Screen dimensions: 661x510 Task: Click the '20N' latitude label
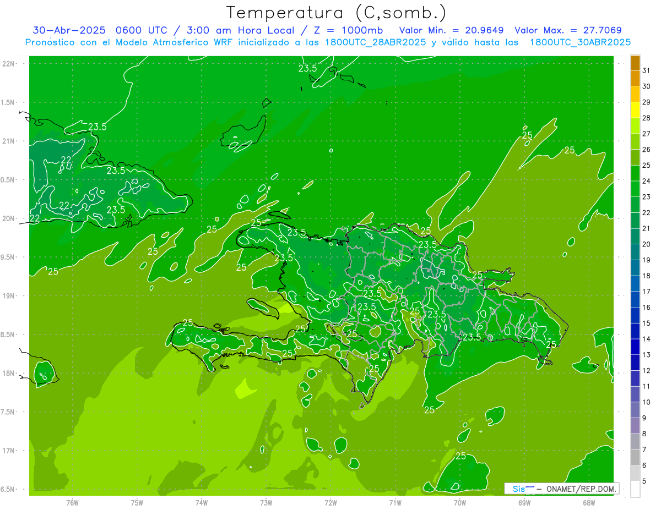(x=9, y=218)
